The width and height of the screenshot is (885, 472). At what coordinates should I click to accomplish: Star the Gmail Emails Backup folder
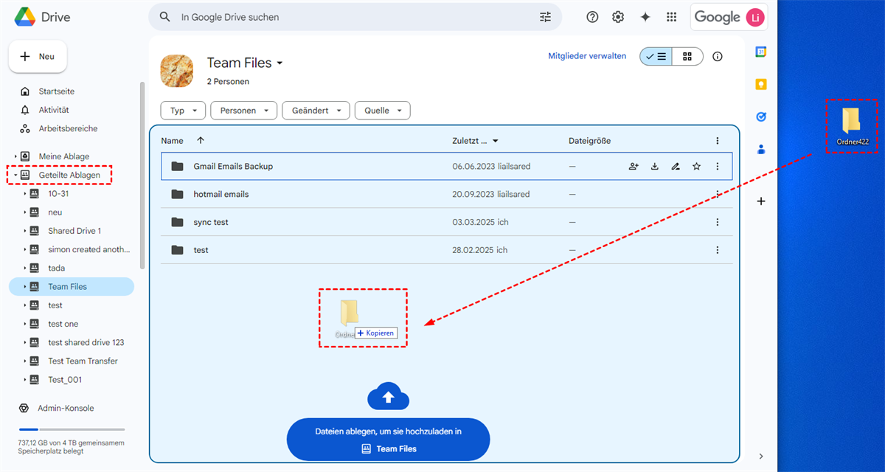coord(696,167)
